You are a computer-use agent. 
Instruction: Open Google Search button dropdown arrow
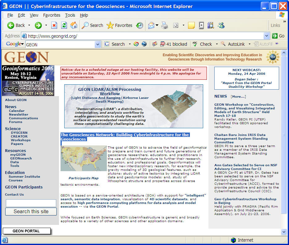(x=130, y=44)
